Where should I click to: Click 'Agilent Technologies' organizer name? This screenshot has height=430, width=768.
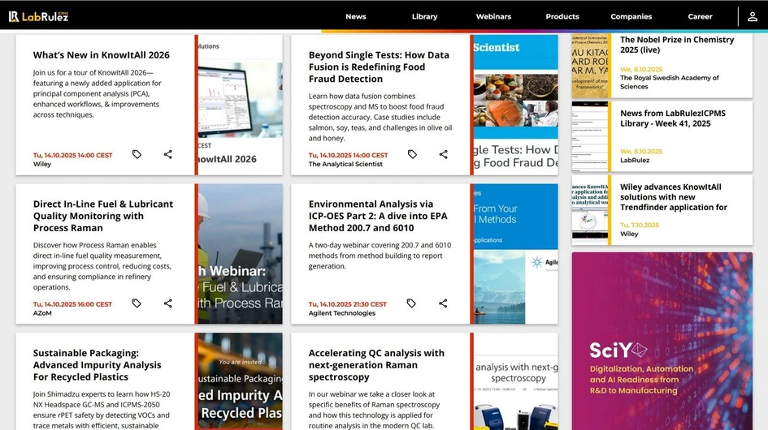342,313
